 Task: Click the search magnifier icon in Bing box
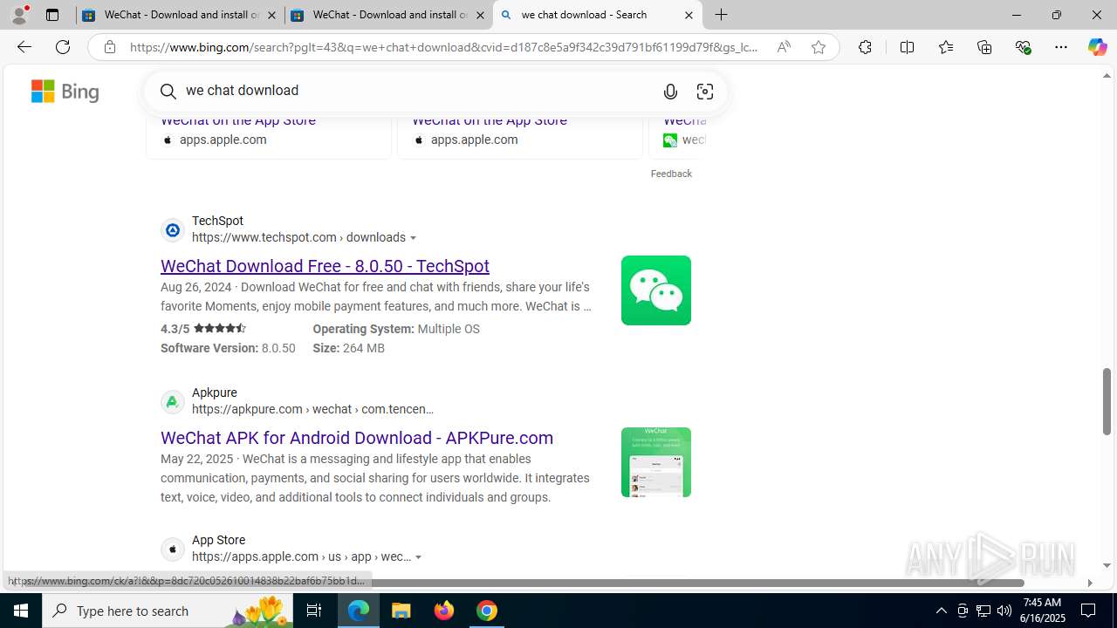click(168, 91)
